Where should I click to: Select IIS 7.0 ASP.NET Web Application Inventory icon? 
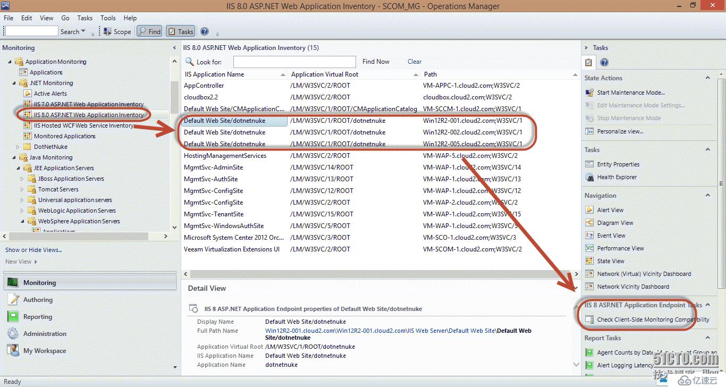(29, 104)
